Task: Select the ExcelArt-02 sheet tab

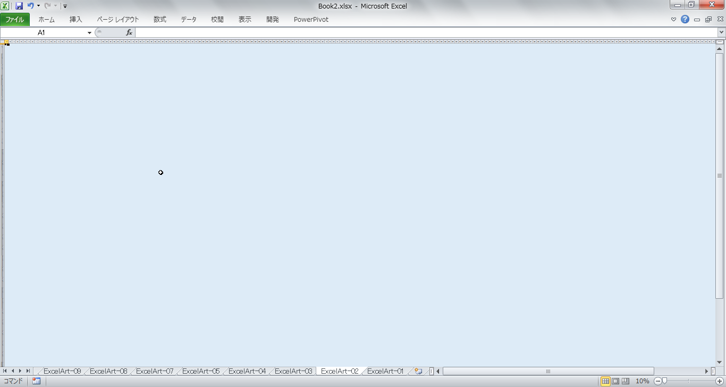Action: pyautogui.click(x=340, y=371)
